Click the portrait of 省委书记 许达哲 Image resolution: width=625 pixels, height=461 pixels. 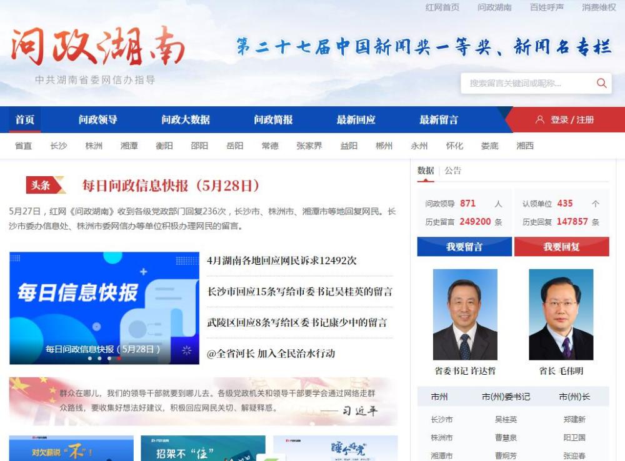pos(465,314)
